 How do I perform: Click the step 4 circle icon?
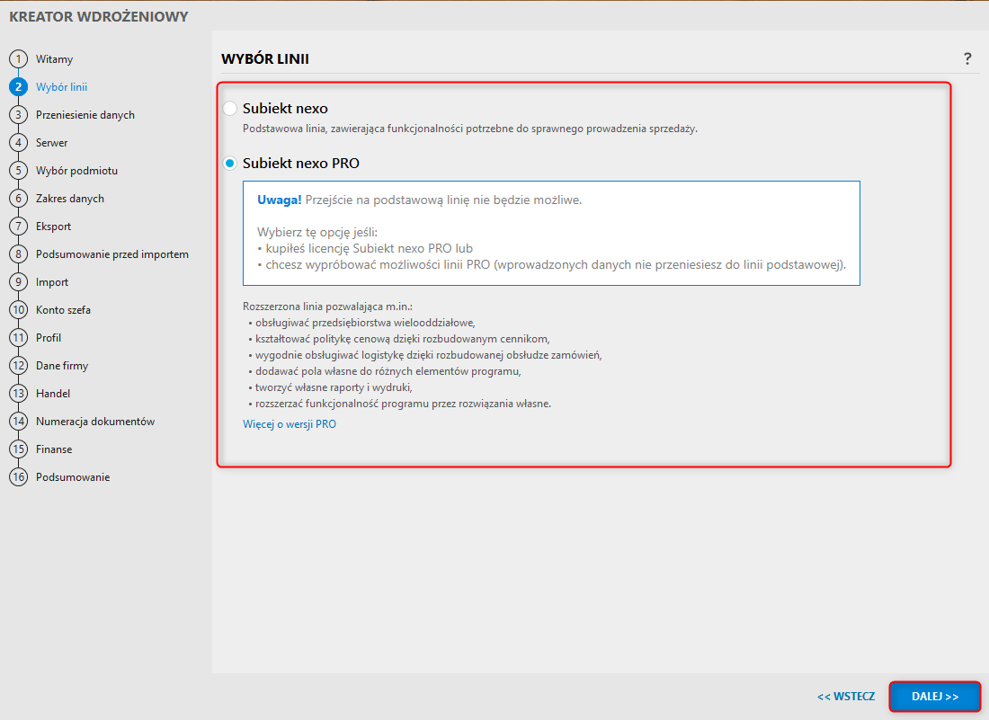pos(18,143)
